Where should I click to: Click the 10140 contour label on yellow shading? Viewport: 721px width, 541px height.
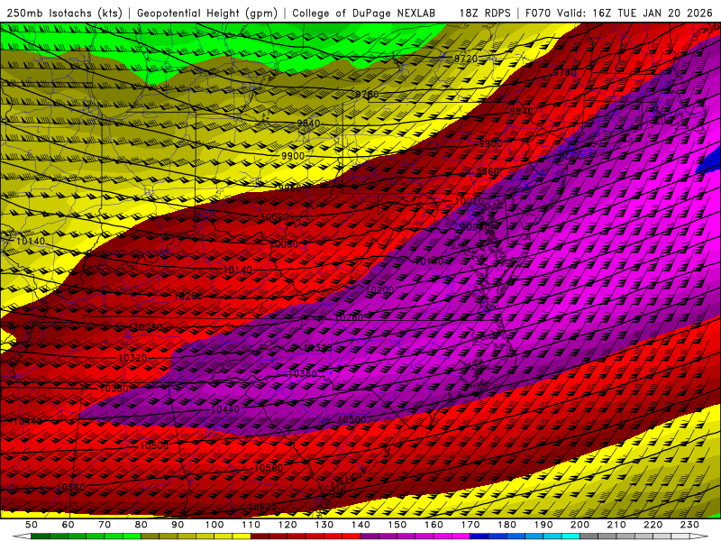pyautogui.click(x=31, y=241)
